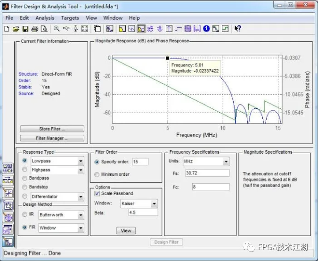Image resolution: width=318 pixels, height=261 pixels.
Task: Open the Import Filter sidebar icon
Action: (8, 230)
